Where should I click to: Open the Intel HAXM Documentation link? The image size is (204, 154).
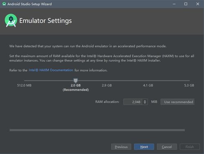coord(51,70)
